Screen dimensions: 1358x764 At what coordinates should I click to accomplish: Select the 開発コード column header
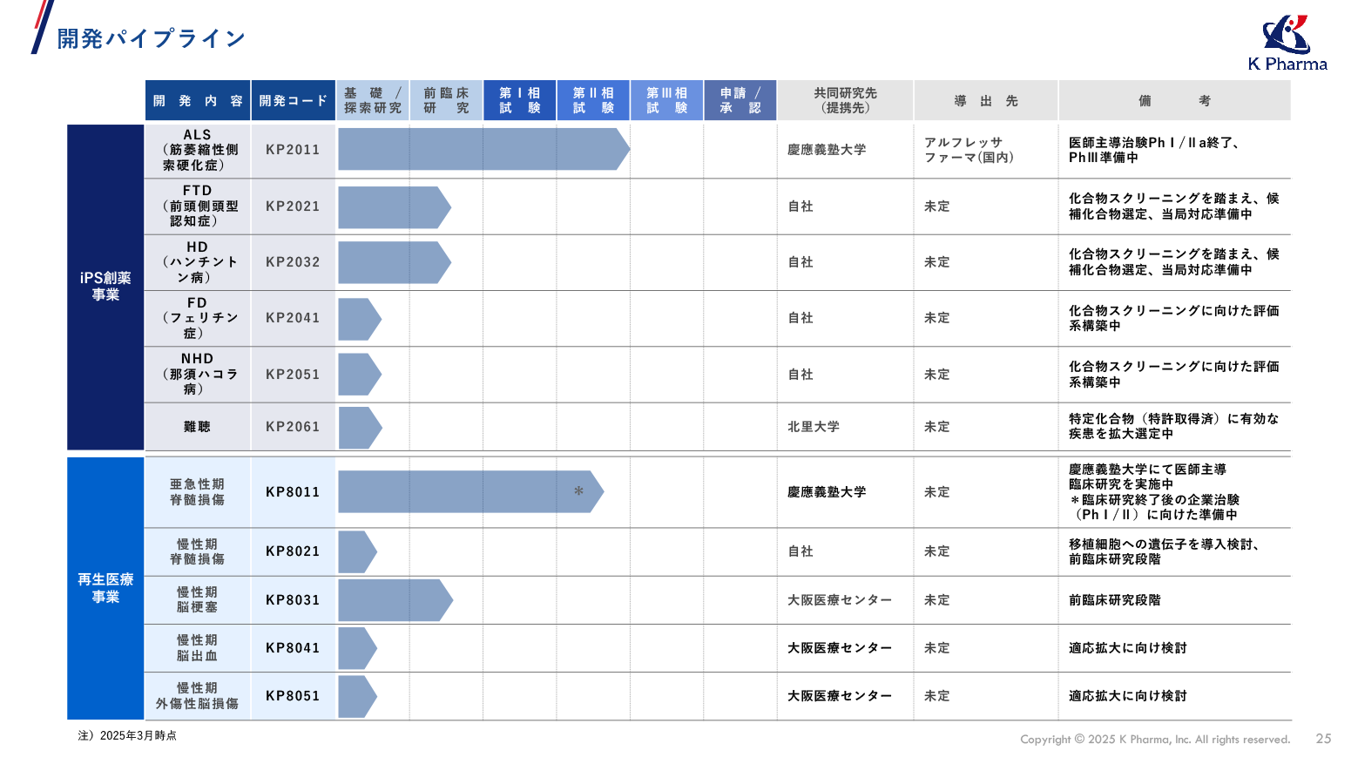293,100
